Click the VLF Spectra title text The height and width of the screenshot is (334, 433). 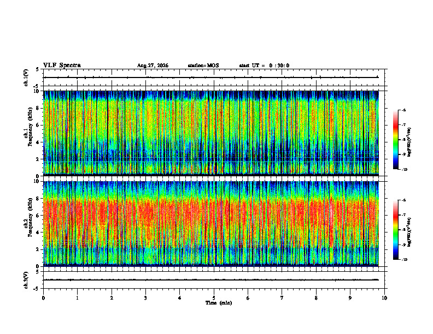point(62,65)
